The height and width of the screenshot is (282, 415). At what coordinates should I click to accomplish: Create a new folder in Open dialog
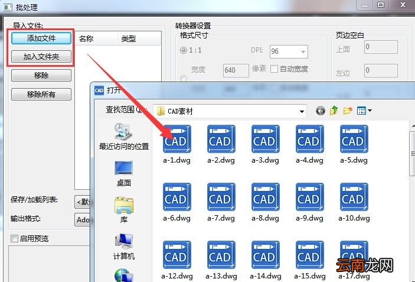point(348,111)
